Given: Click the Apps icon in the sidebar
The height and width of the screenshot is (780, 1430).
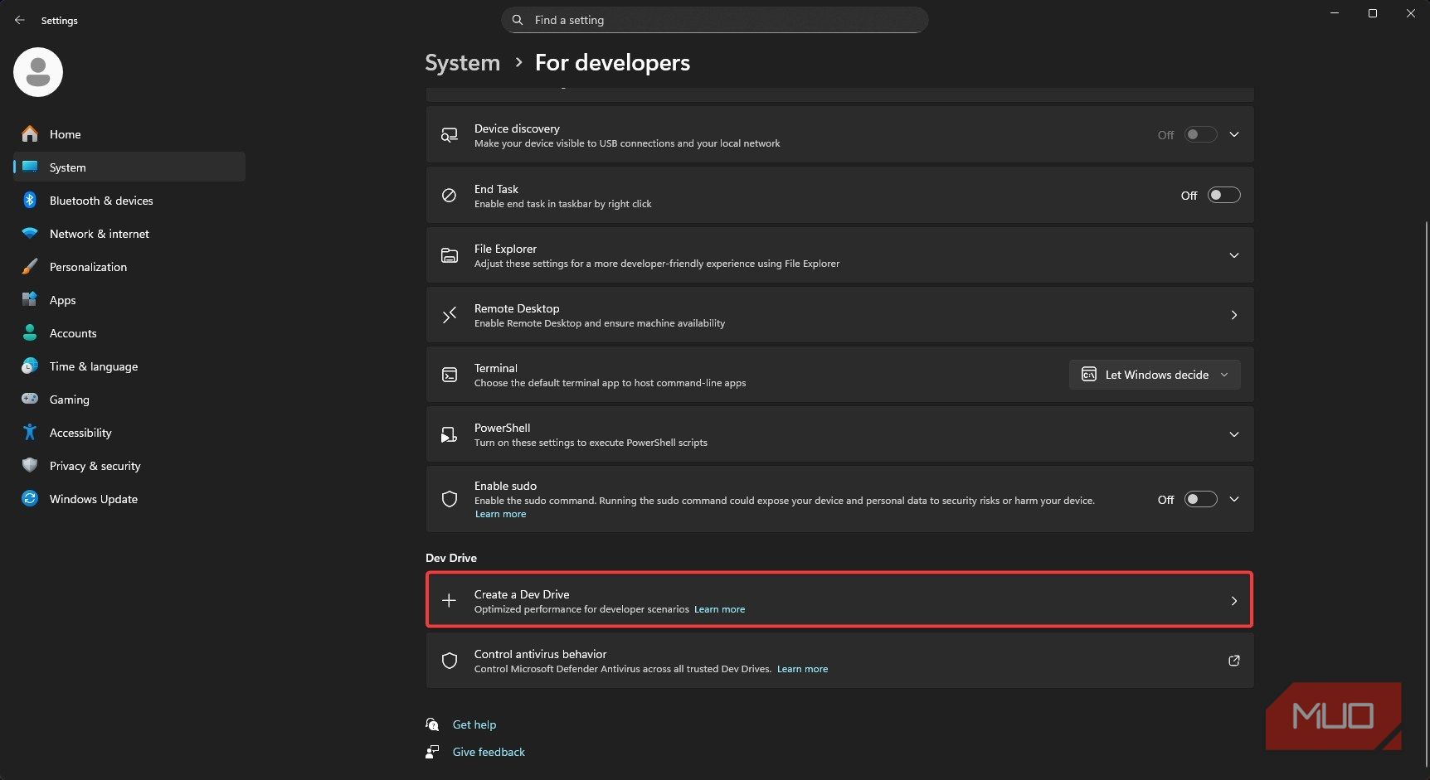Looking at the screenshot, I should point(30,299).
